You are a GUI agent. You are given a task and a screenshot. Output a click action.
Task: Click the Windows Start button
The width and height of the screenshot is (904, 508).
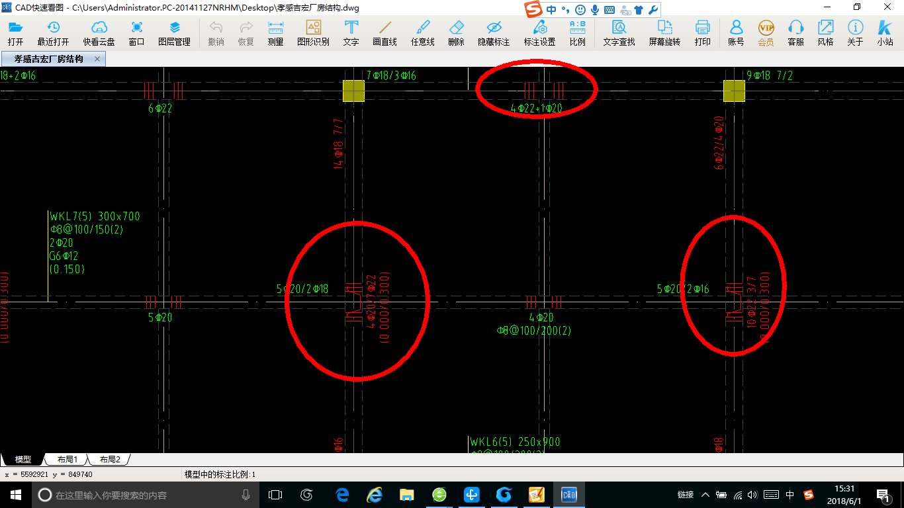16,494
